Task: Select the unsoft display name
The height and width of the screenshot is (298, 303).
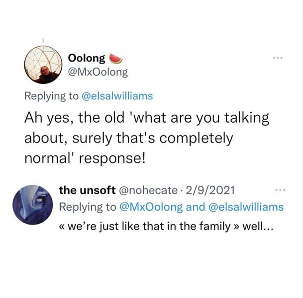Action: [x=86, y=190]
